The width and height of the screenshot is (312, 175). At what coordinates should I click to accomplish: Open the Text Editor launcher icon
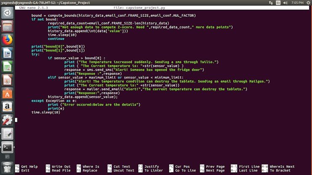7,134
